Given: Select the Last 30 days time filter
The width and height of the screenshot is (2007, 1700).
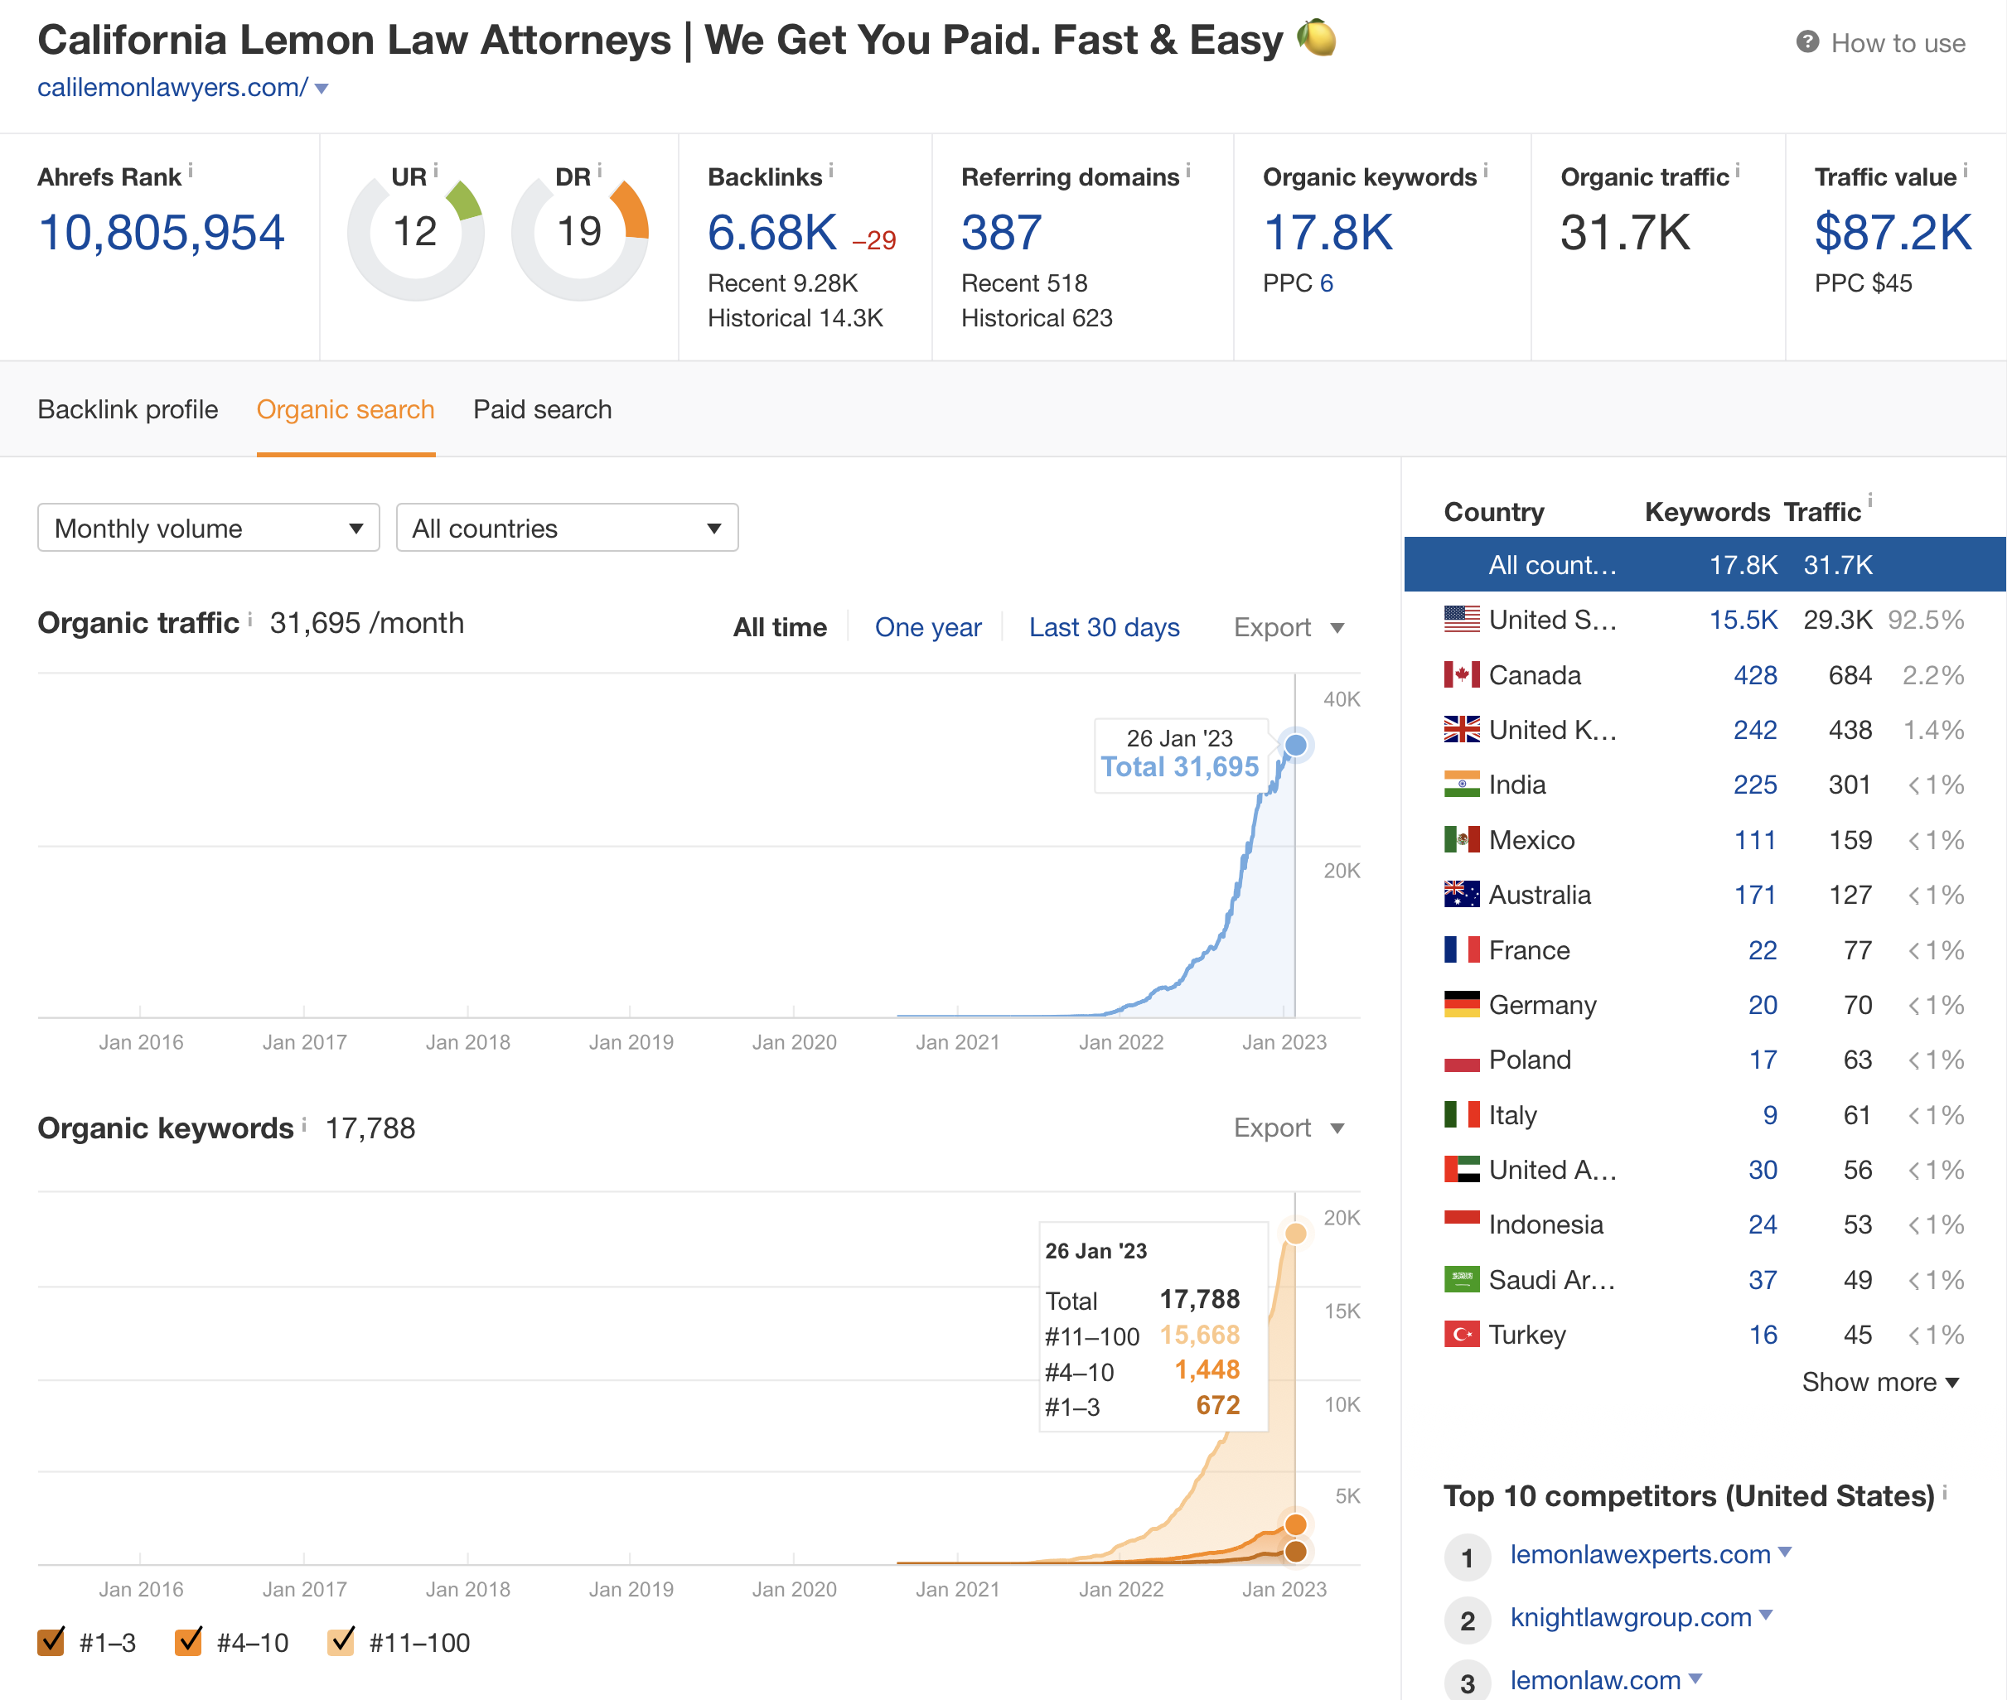Looking at the screenshot, I should click(1105, 626).
